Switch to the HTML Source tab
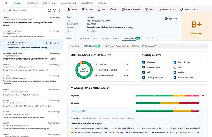The width and height of the screenshot is (212, 137). point(83,38)
